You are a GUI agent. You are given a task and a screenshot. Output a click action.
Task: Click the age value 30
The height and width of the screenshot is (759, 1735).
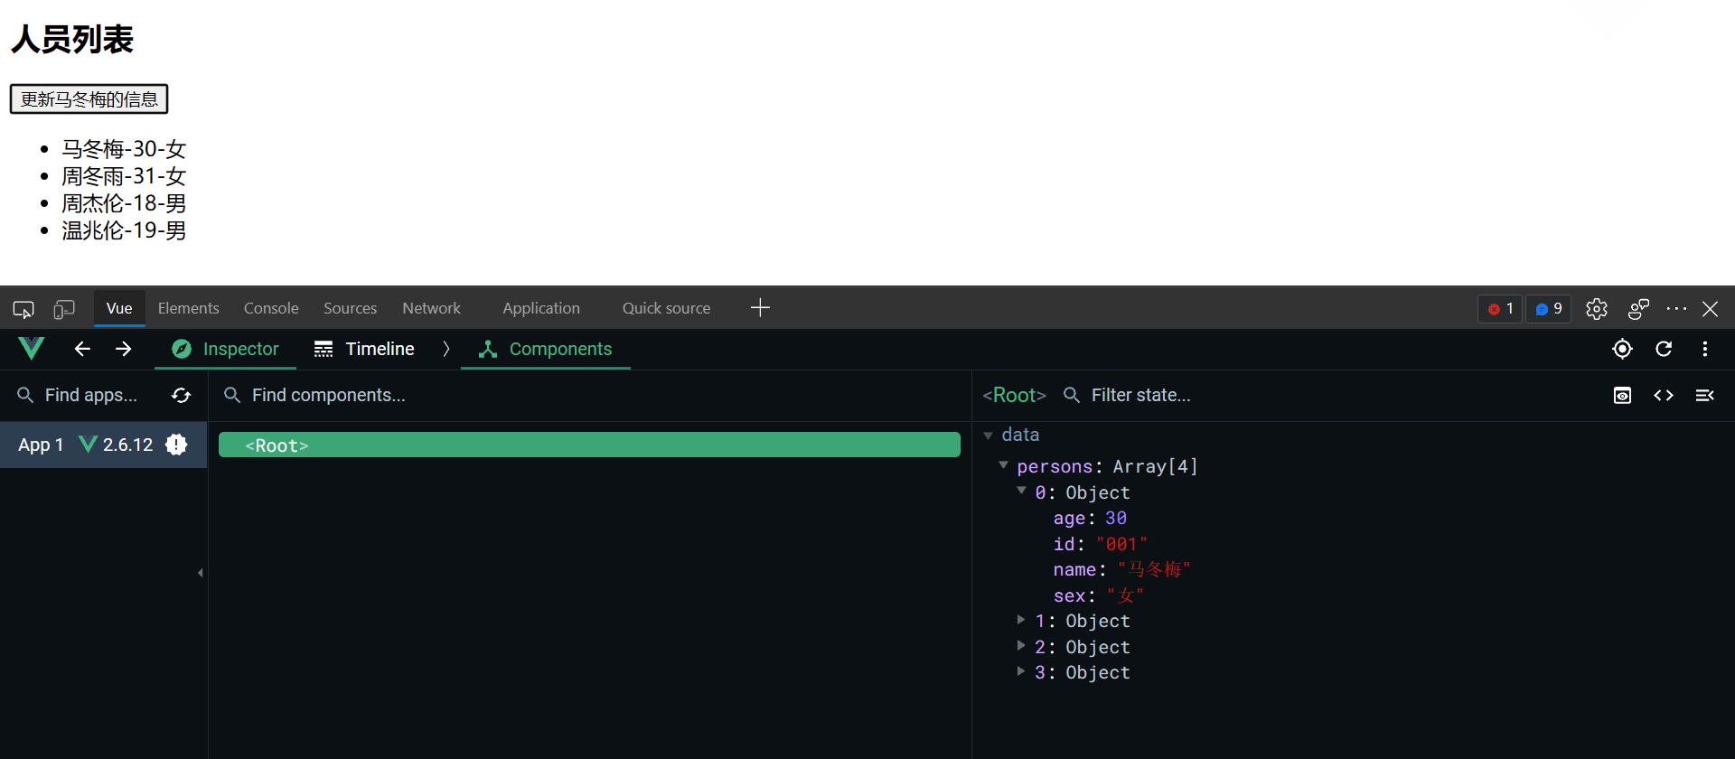pos(1116,518)
